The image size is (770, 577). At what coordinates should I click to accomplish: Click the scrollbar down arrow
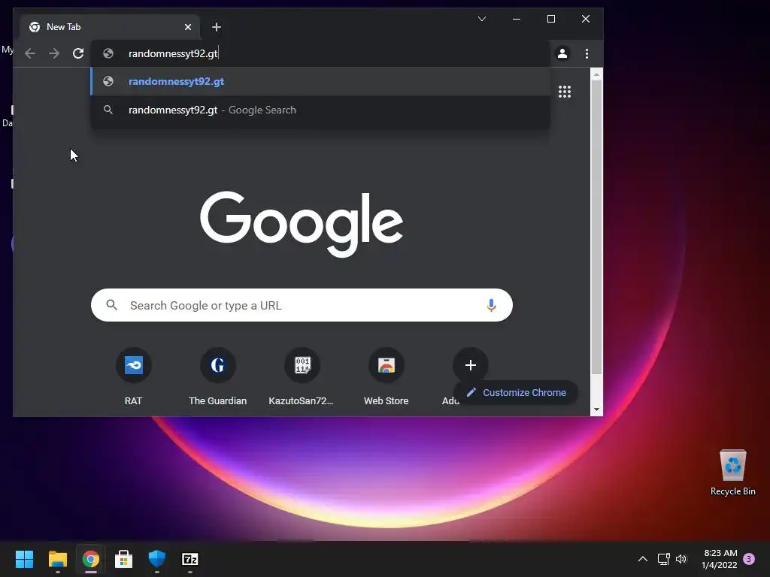pyautogui.click(x=596, y=409)
